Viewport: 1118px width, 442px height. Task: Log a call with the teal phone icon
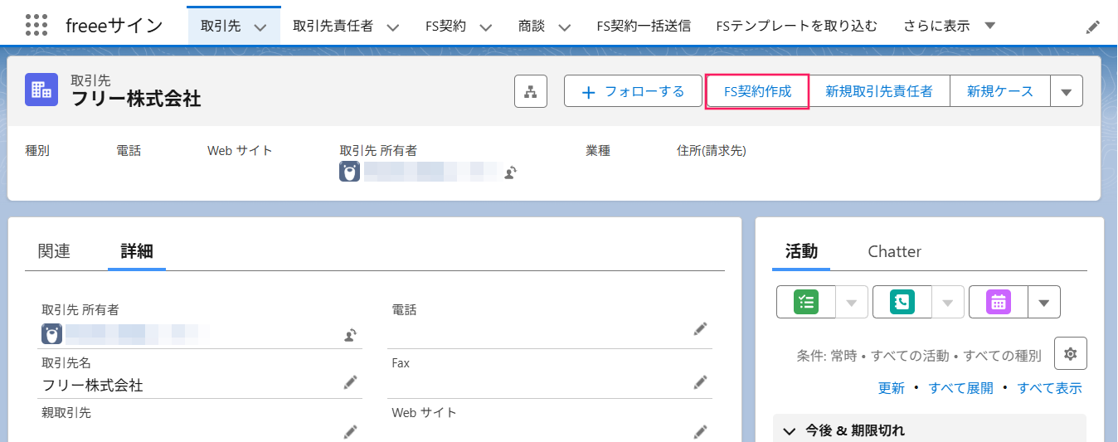click(x=902, y=302)
